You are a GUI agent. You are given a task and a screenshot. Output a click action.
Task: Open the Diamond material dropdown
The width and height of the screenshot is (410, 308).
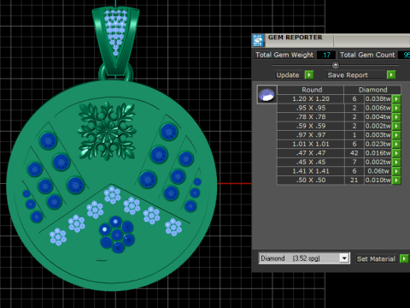click(344, 258)
